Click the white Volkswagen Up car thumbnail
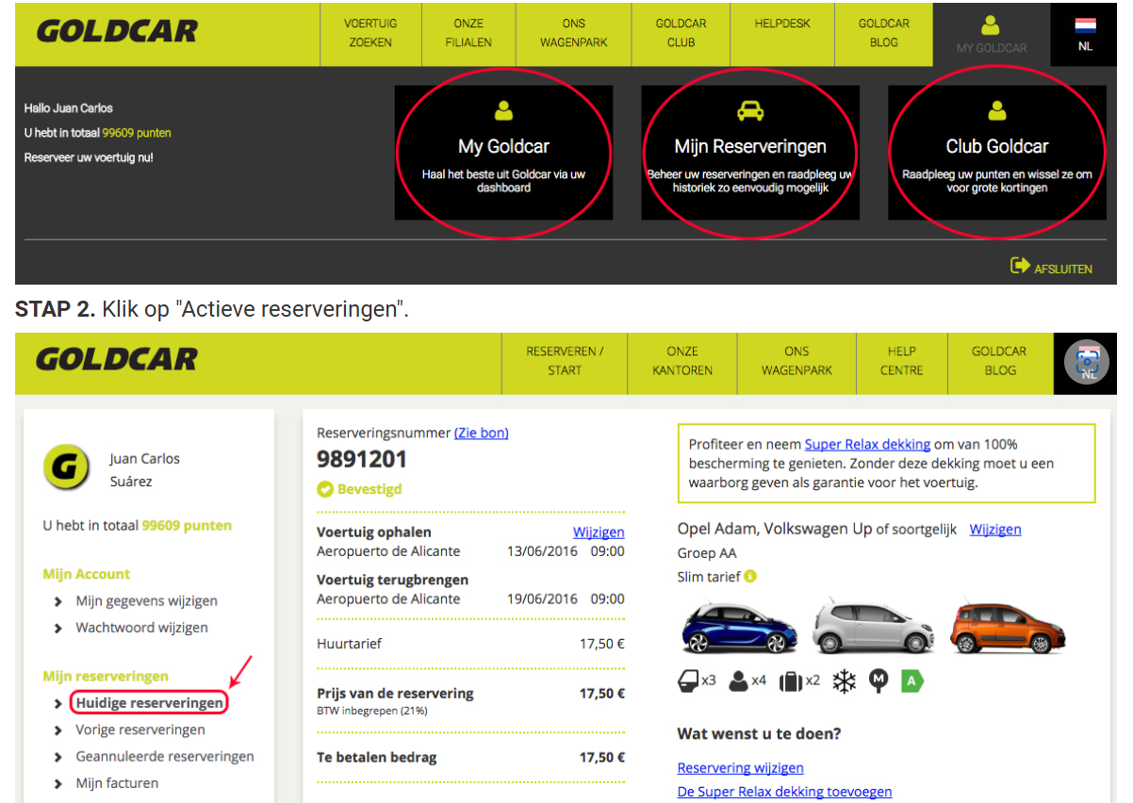 pyautogui.click(x=874, y=625)
